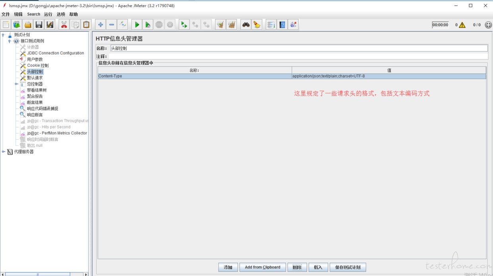493x276 pixels.
Task: Select 响应断言 in the tree
Action: [x=35, y=115]
